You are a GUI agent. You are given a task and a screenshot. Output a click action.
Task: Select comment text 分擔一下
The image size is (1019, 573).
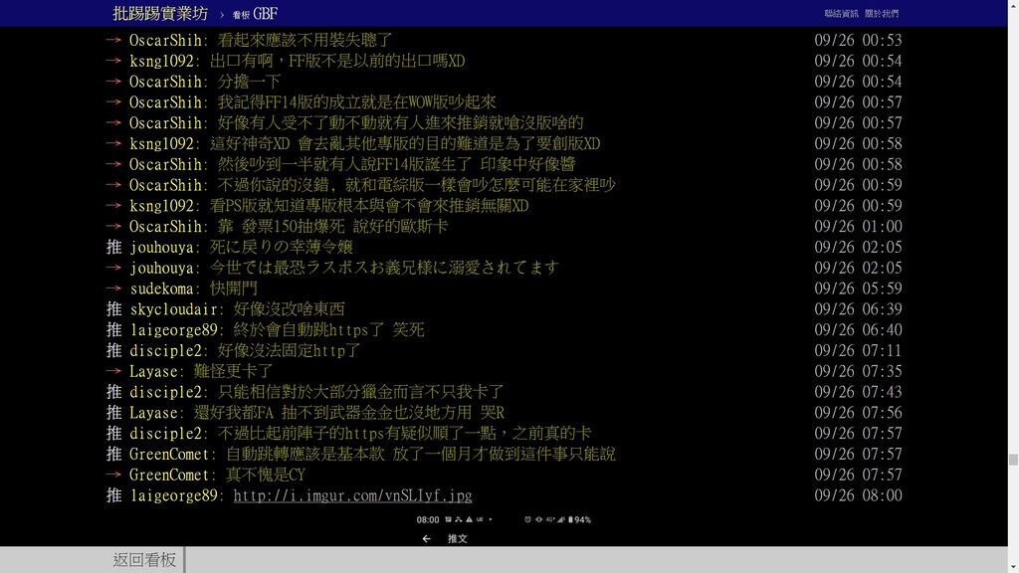pos(249,82)
